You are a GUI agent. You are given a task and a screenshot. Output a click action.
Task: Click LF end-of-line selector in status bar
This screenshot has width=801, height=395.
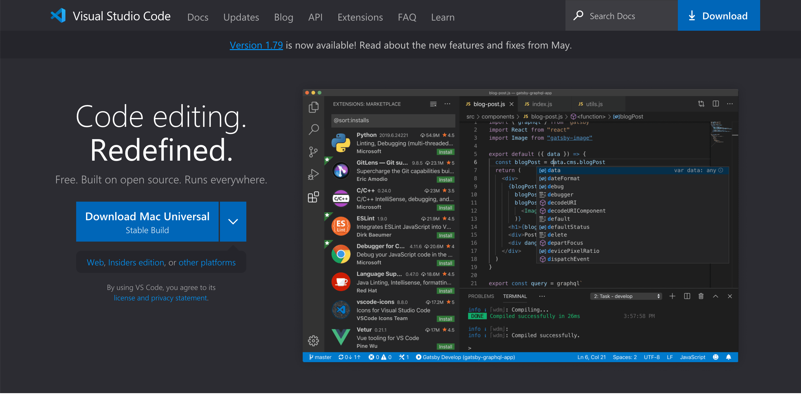(670, 357)
